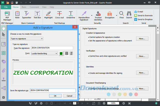Click the 'Type the signature' text field
160x106 pixels.
click(52, 48)
